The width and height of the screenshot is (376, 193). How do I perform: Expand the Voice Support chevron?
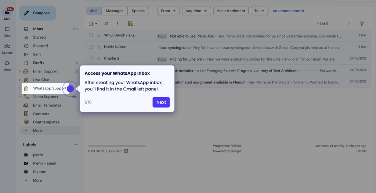20,96
